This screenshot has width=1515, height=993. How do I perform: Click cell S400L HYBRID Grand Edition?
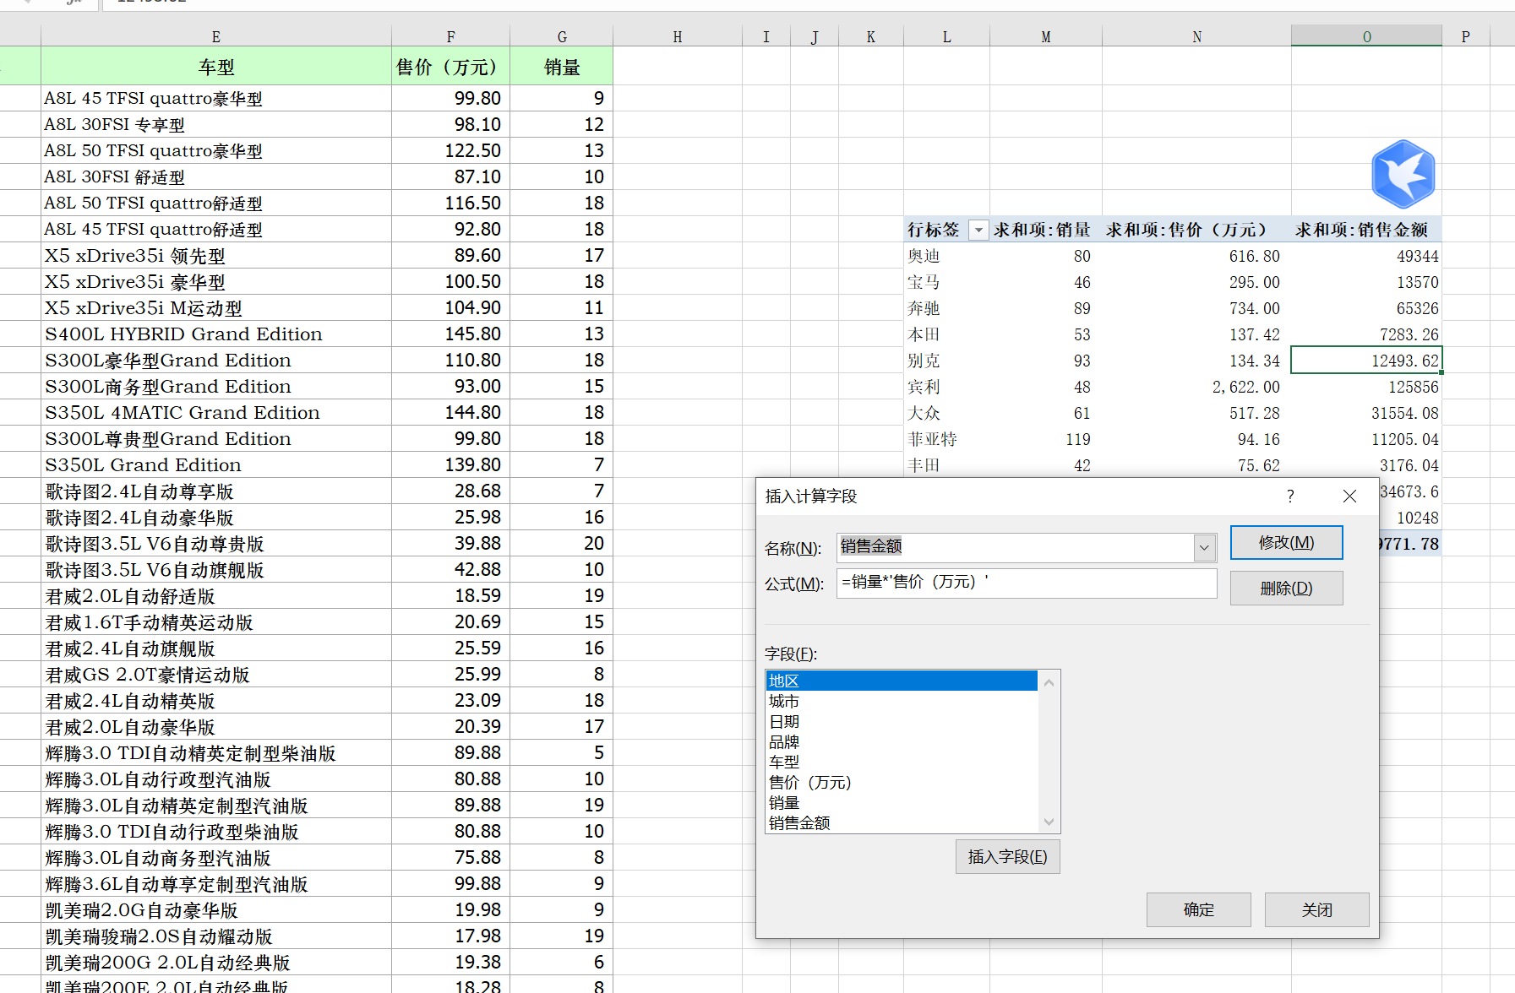[x=216, y=334]
